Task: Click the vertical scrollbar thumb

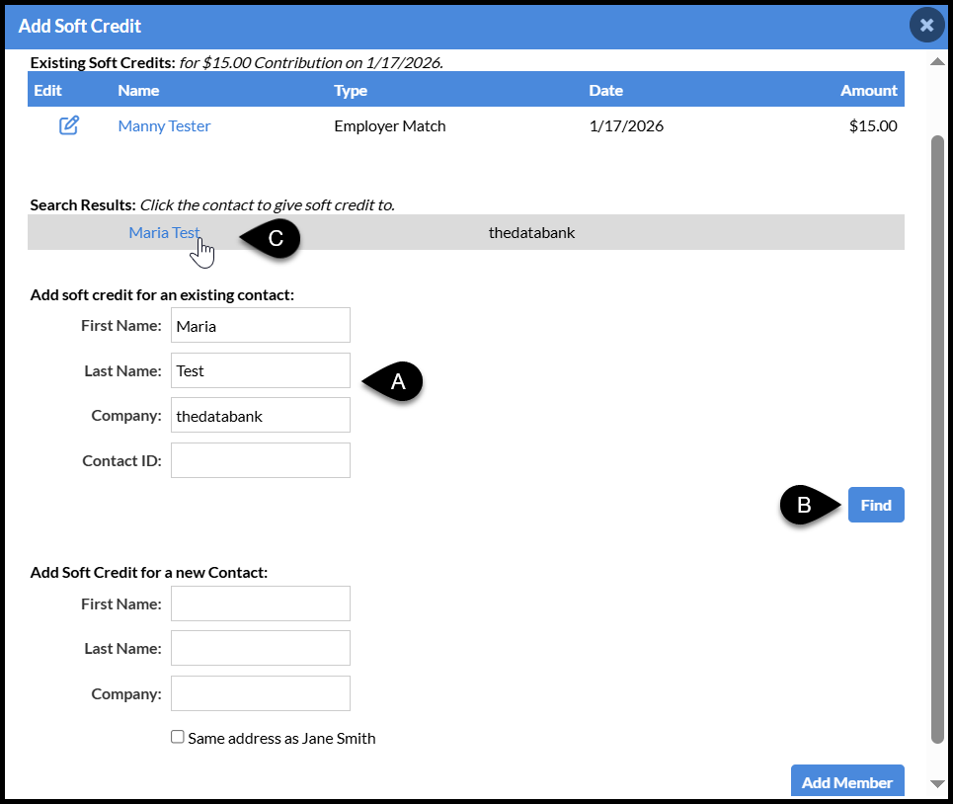Action: (x=938, y=439)
